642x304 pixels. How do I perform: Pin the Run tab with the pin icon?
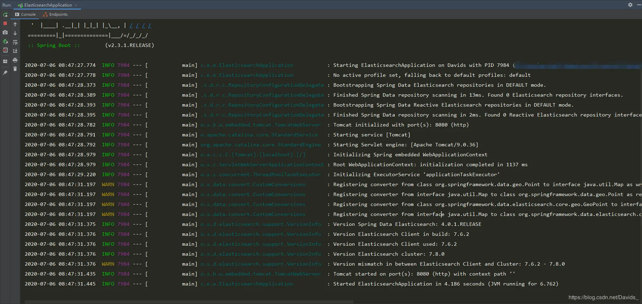5,73
